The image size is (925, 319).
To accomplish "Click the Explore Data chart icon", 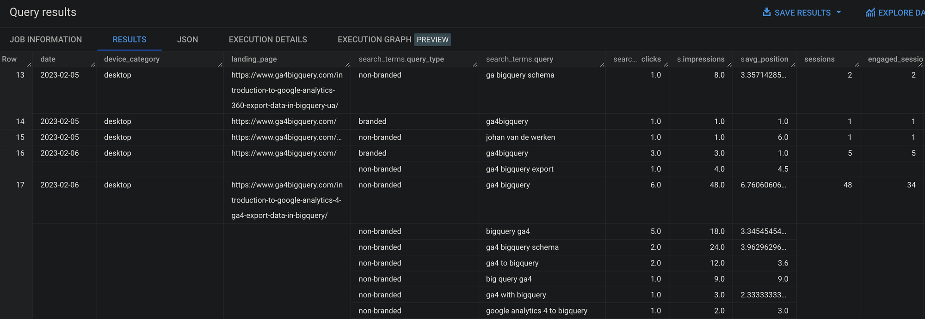I will tap(870, 12).
